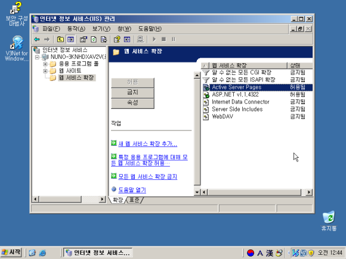Click the IIS icon in the title bar
346x259 pixels.
coord(36,19)
